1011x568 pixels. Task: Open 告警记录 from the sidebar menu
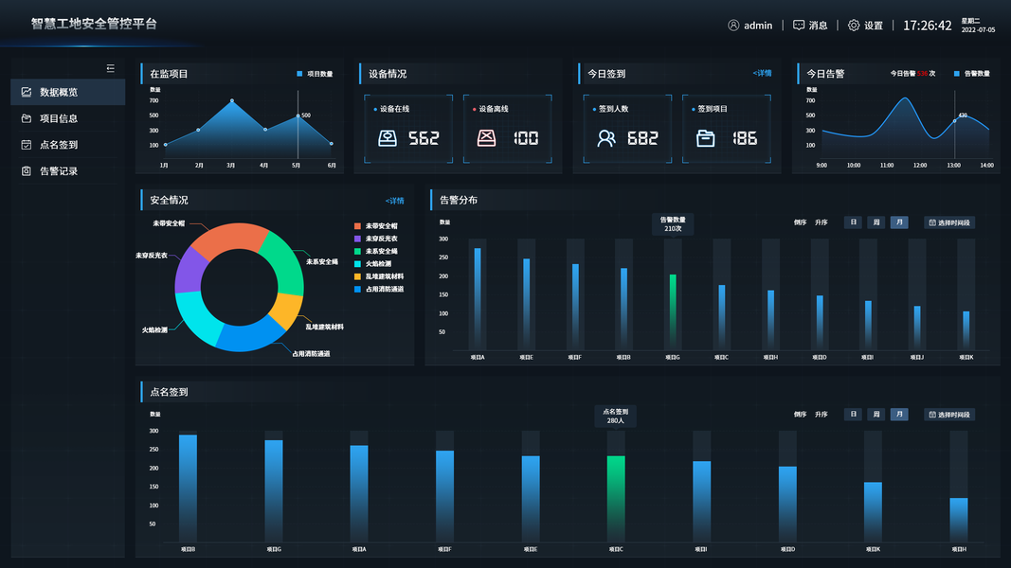point(67,171)
